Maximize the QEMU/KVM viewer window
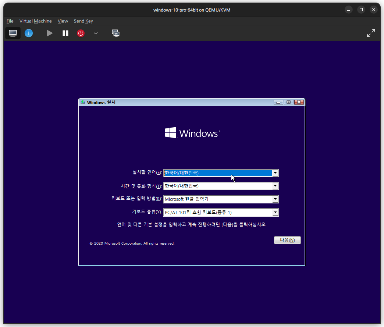The image size is (384, 327). click(361, 10)
